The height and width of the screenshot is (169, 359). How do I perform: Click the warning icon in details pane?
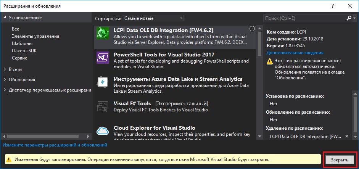(270, 61)
